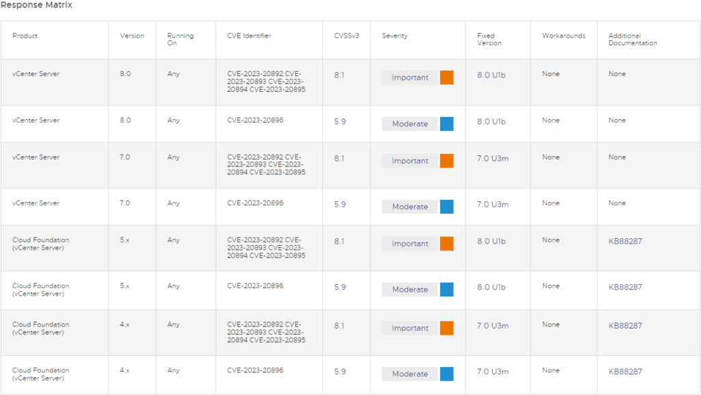Open 8.0 U1b fixed version for vCenter 8.0 Important row

tap(492, 75)
